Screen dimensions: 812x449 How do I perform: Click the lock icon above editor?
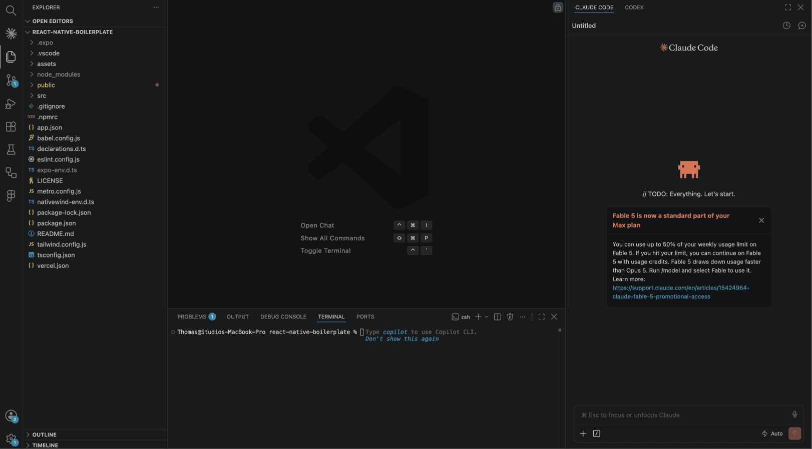[558, 7]
